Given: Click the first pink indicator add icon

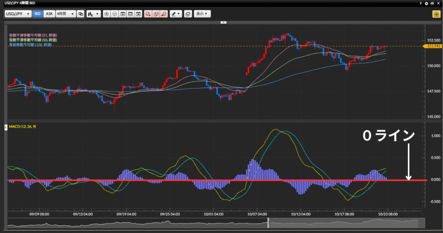Looking at the screenshot, I should (x=148, y=14).
